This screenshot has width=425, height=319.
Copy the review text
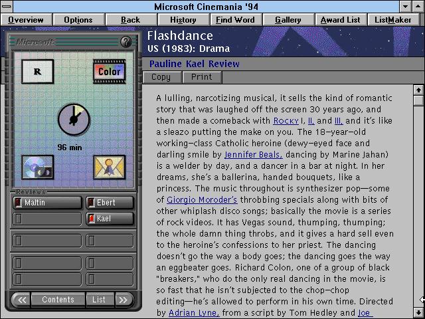coord(162,77)
